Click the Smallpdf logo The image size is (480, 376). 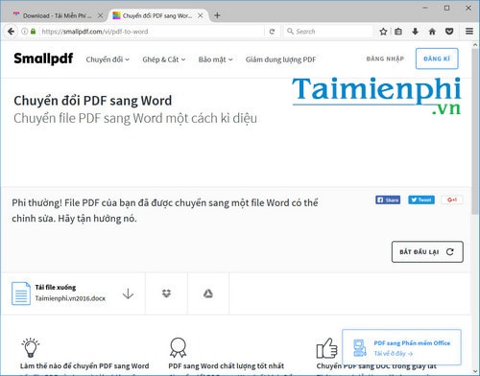coord(43,59)
